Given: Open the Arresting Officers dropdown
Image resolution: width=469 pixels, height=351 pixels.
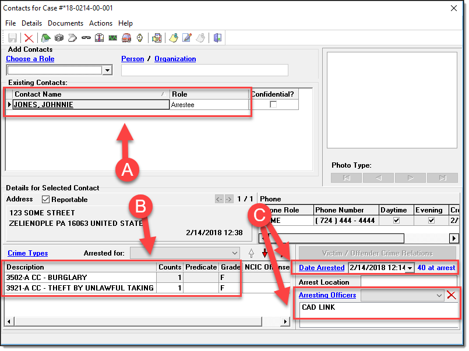Looking at the screenshot, I should click(x=439, y=296).
